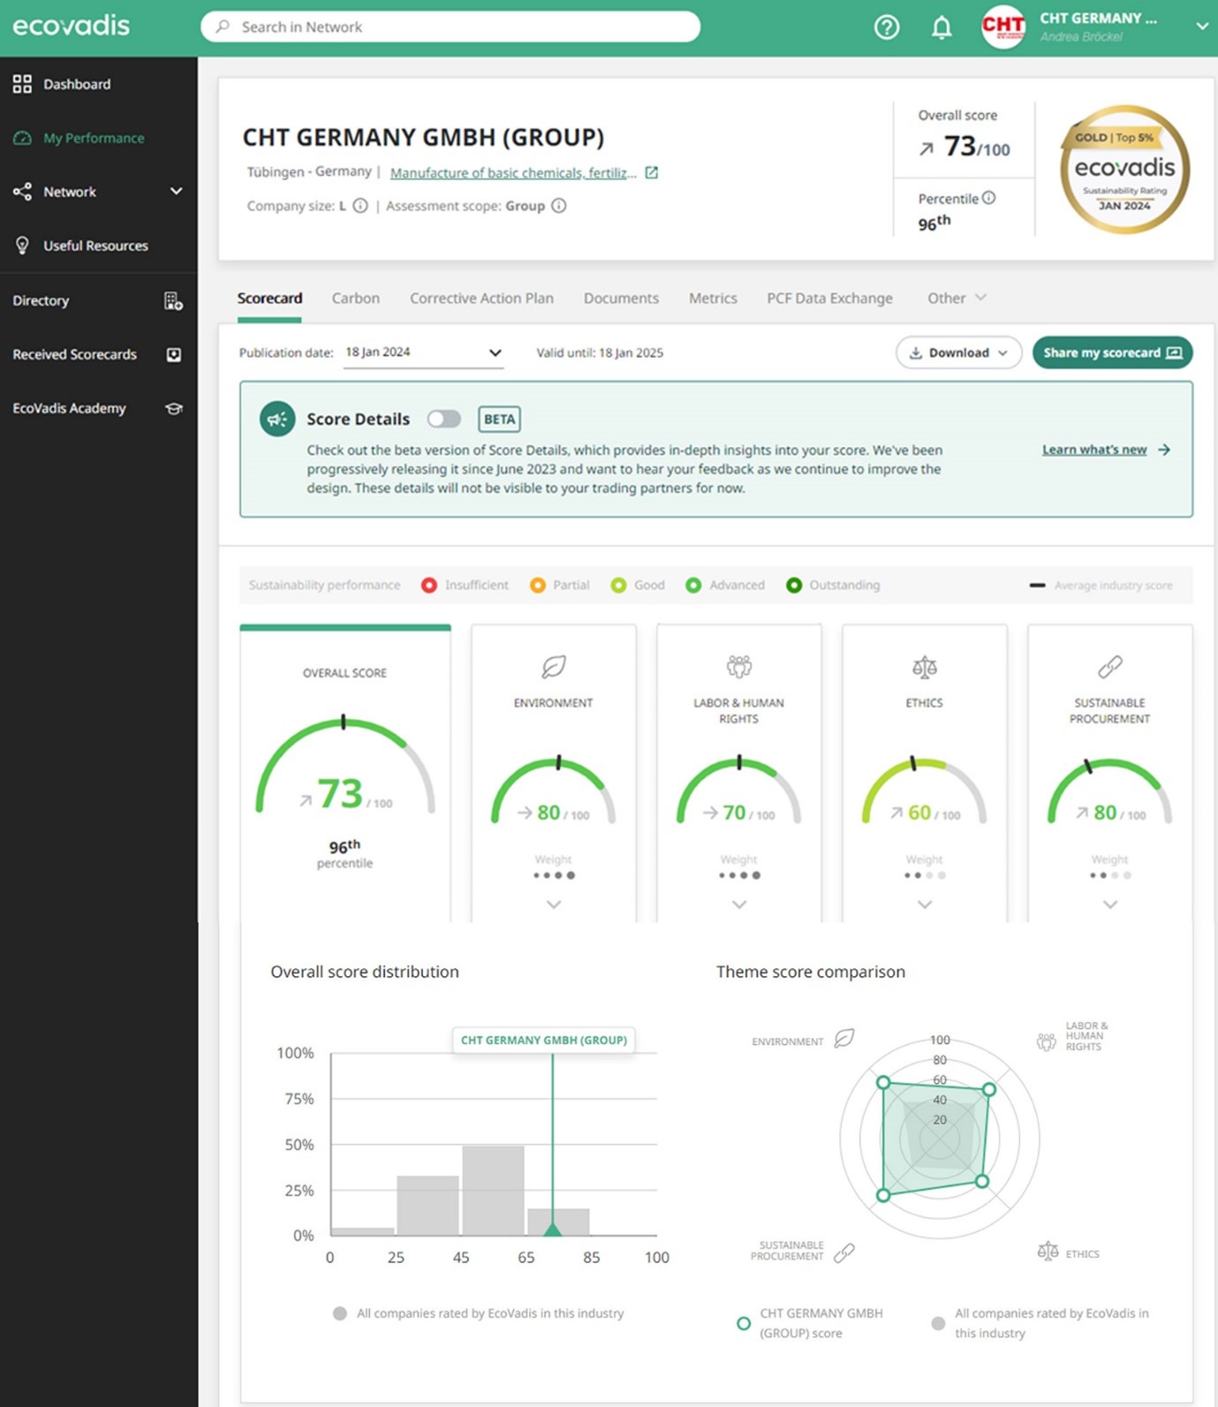Screen dimensions: 1218x1407
Task: Open the Other tab dropdown
Action: [957, 299]
